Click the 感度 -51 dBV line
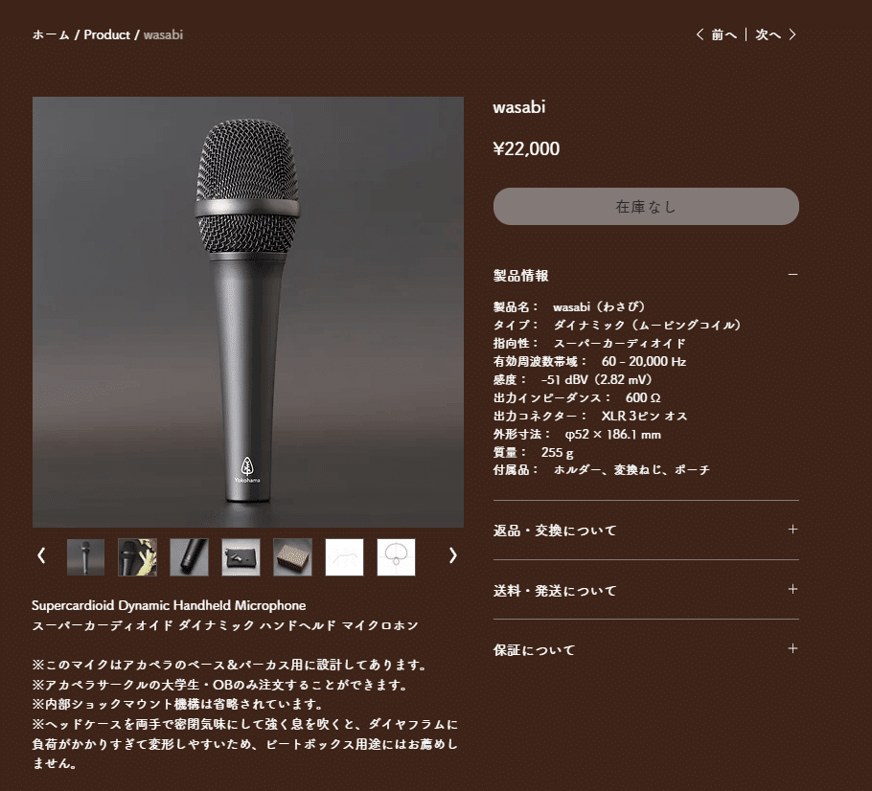Viewport: 872px width, 791px height. click(x=572, y=379)
